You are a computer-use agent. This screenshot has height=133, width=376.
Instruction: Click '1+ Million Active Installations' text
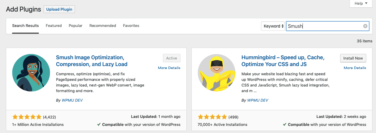point(38,124)
